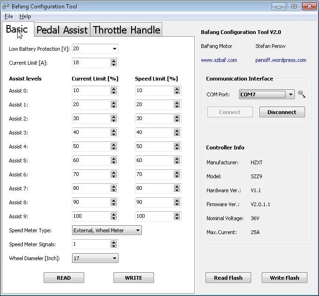Click the Max.Current value 25A
319x296 pixels.
point(255,232)
